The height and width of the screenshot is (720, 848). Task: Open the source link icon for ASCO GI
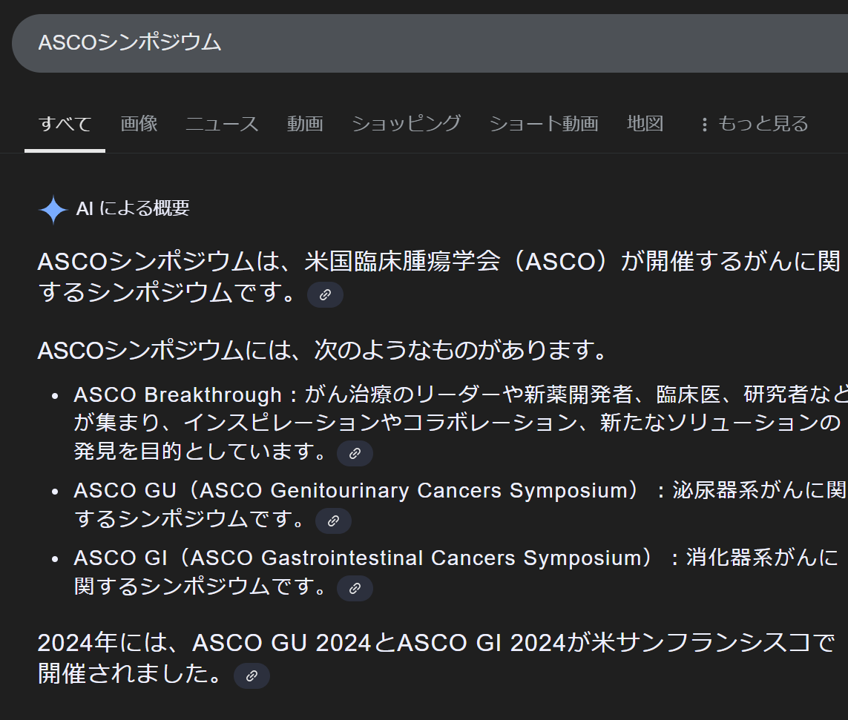355,588
